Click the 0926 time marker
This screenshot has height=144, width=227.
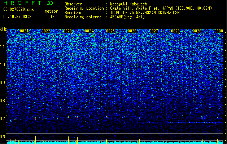tap(132, 31)
